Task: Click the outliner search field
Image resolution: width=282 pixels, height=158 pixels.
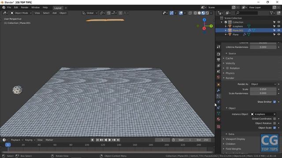Action: (246, 13)
